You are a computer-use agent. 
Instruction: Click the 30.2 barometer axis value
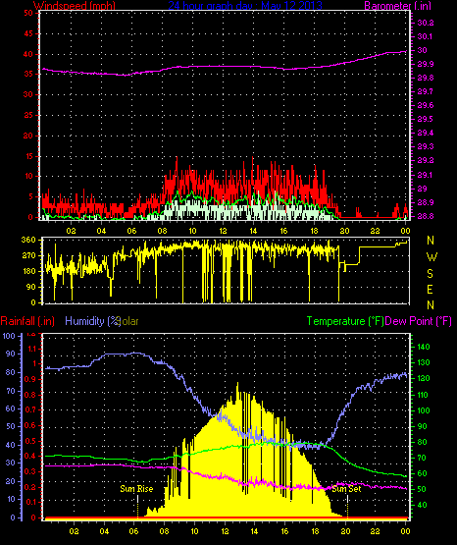click(425, 23)
